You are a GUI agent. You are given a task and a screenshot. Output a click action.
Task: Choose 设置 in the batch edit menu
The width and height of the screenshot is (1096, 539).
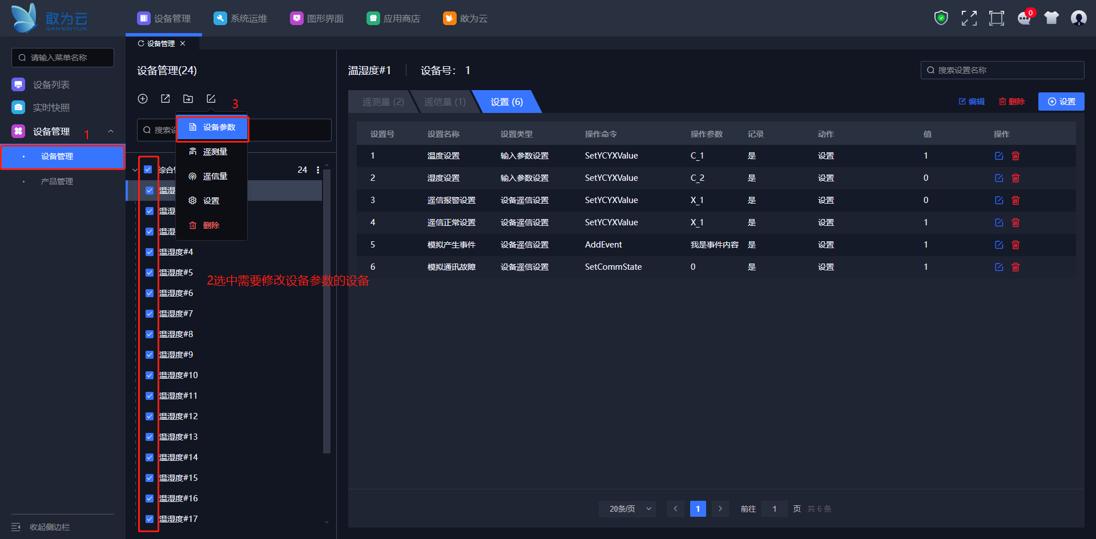[x=212, y=201]
